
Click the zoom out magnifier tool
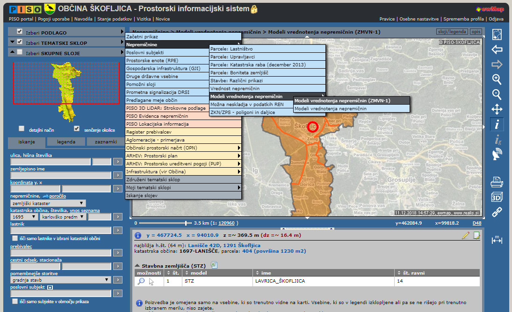pos(497,94)
